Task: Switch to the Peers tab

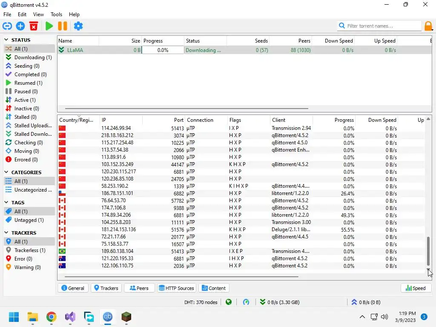Action: tap(139, 288)
